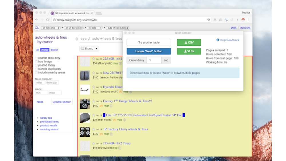The width and height of the screenshot is (286, 161).
Task: Close the Craigslist browser tab
Action: point(92,13)
